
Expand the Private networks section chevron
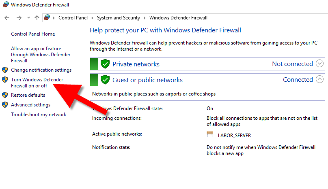[x=320, y=64]
